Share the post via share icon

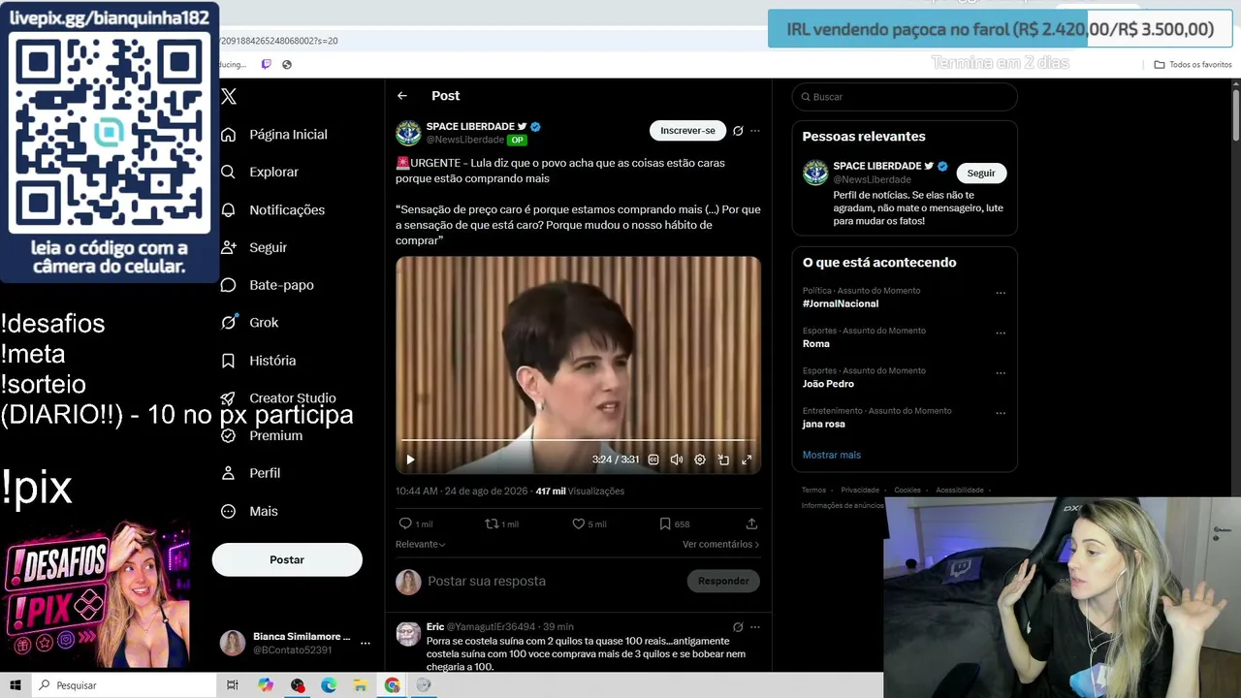tap(751, 523)
